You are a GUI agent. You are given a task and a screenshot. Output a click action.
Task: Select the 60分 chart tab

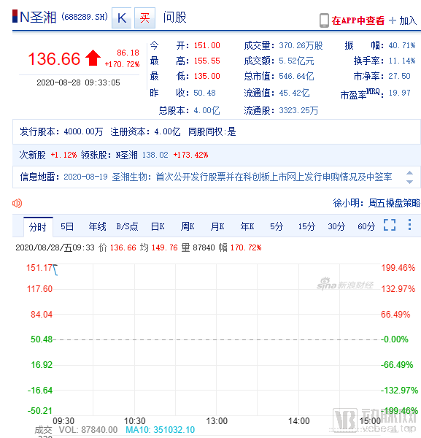pyautogui.click(x=366, y=226)
